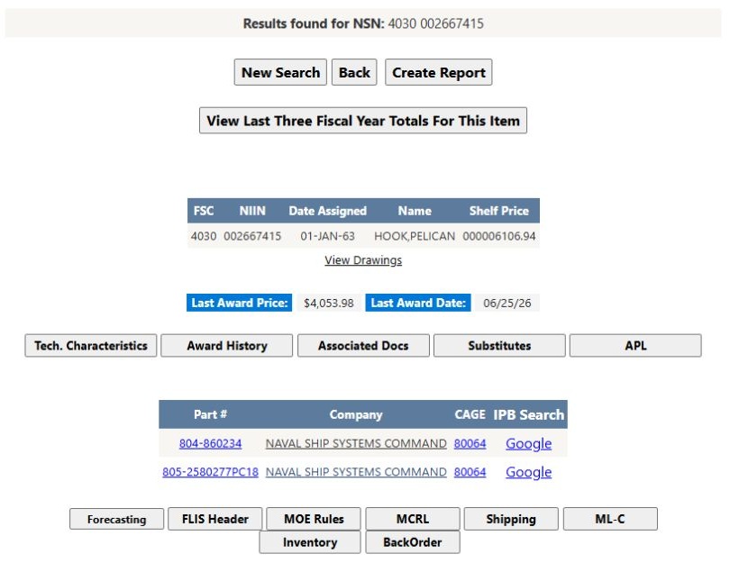The width and height of the screenshot is (730, 563).
Task: Open the Forecasting section
Action: point(117,519)
